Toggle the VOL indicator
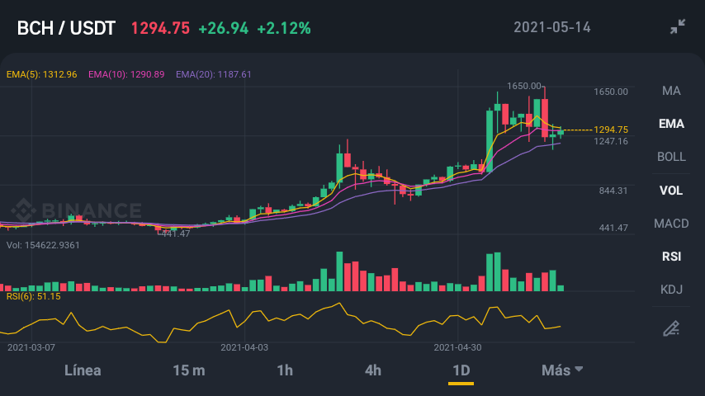705x396 pixels. pos(671,190)
